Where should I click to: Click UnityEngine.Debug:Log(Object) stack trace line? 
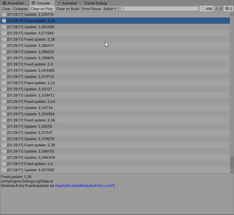click(27, 181)
